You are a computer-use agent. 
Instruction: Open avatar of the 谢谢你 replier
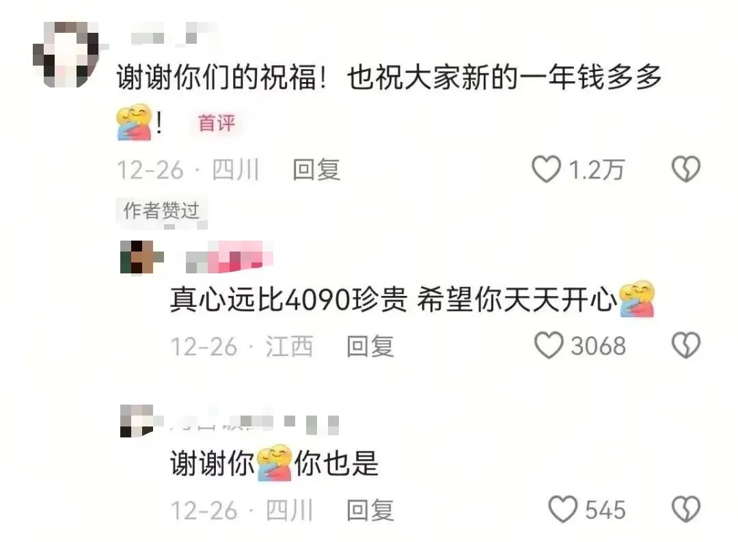(137, 420)
